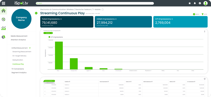Open the target rings sidebar icon
The height and width of the screenshot is (97, 211).
4,20
